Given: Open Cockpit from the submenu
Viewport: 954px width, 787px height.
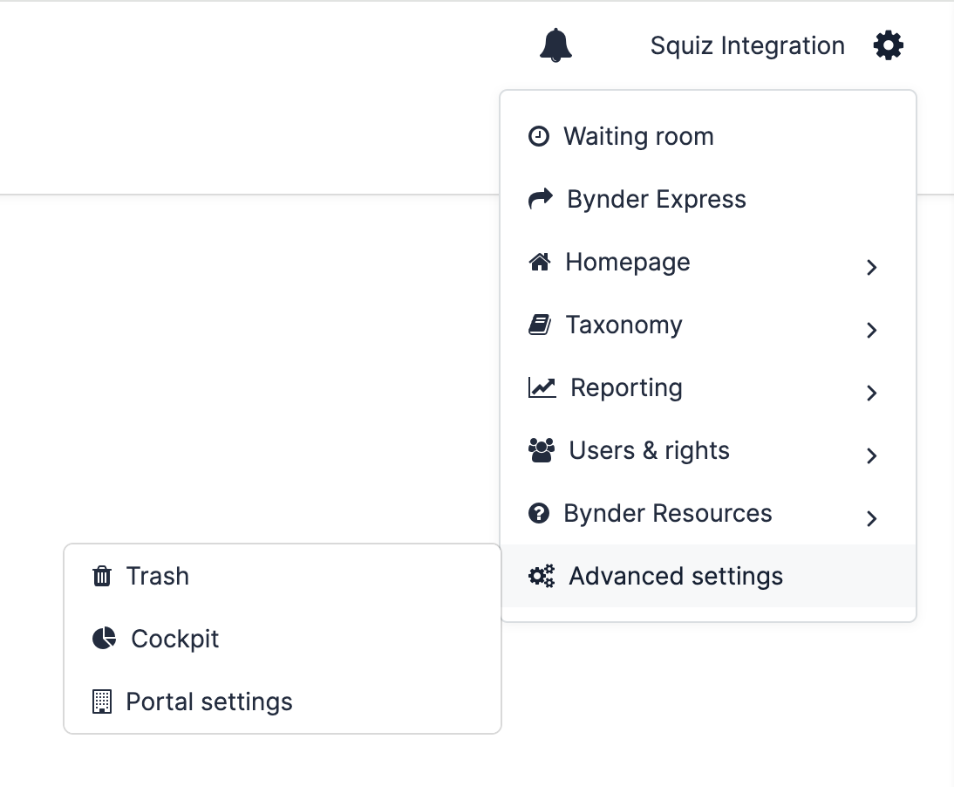Looking at the screenshot, I should click(283, 639).
